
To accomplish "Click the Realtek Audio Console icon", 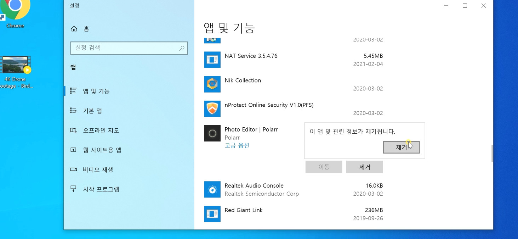I will tap(212, 189).
